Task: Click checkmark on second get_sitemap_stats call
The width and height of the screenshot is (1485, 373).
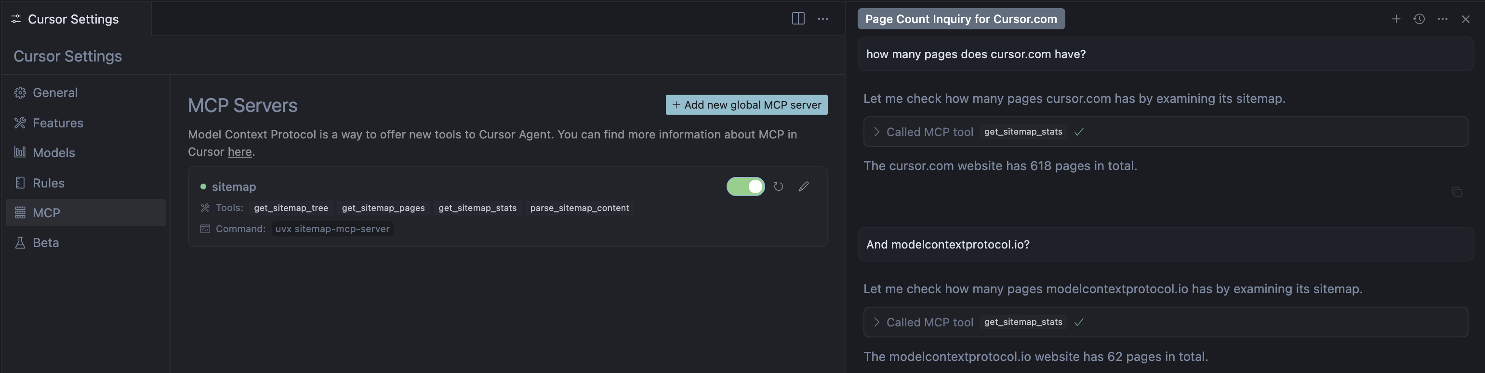Action: 1079,322
